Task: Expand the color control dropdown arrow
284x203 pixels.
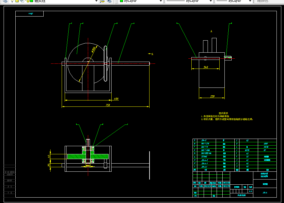Action: (x=161, y=1)
